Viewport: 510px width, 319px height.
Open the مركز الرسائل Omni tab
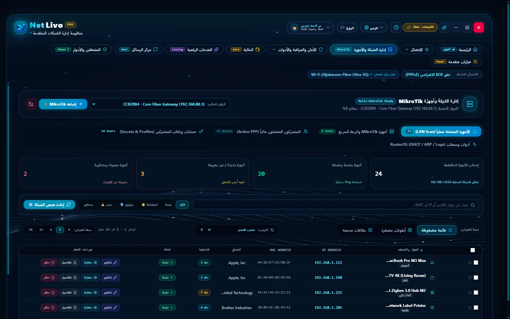(138, 49)
